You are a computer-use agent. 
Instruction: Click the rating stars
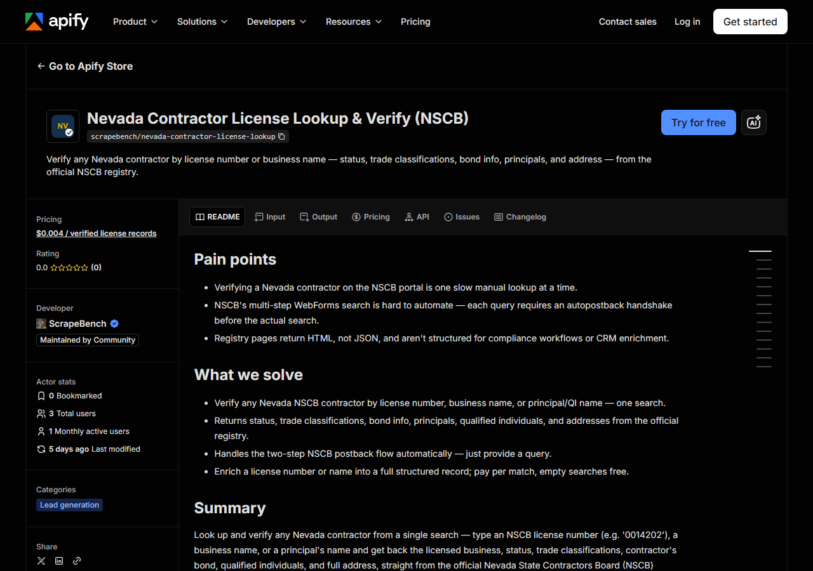point(69,268)
